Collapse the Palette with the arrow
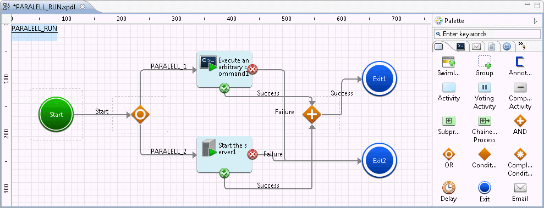Image resolution: width=544 pixels, height=208 pixels. 535,21
